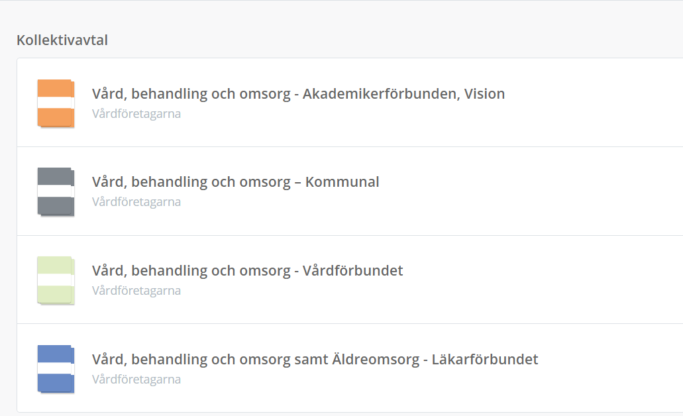Click the light green Vårdförbundet document icon
The width and height of the screenshot is (683, 416).
tap(56, 280)
